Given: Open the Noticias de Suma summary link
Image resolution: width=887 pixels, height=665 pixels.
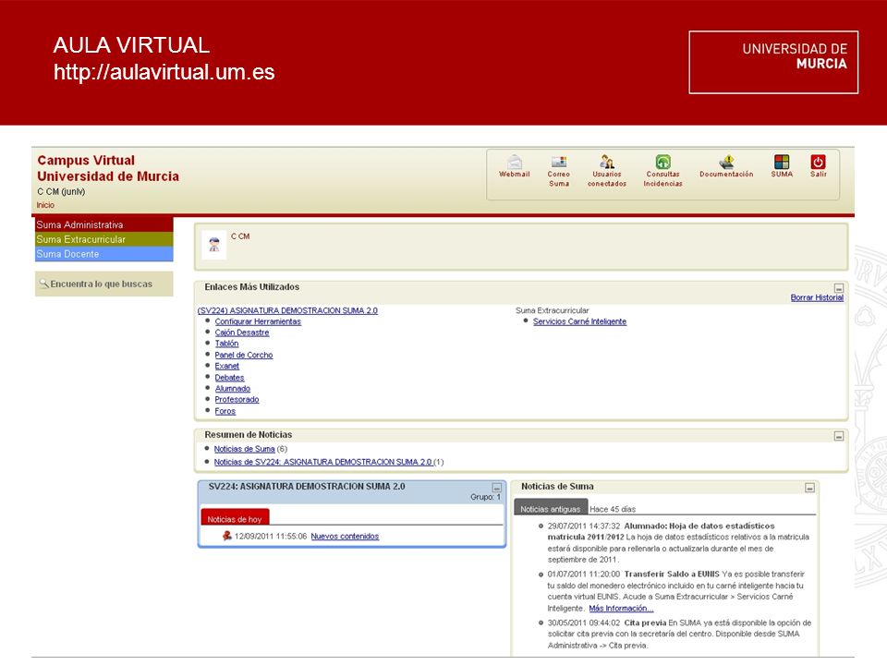Looking at the screenshot, I should pos(244,449).
